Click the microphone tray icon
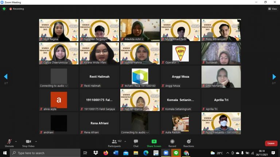Screen dimensions: 280x157 (242, 153)
